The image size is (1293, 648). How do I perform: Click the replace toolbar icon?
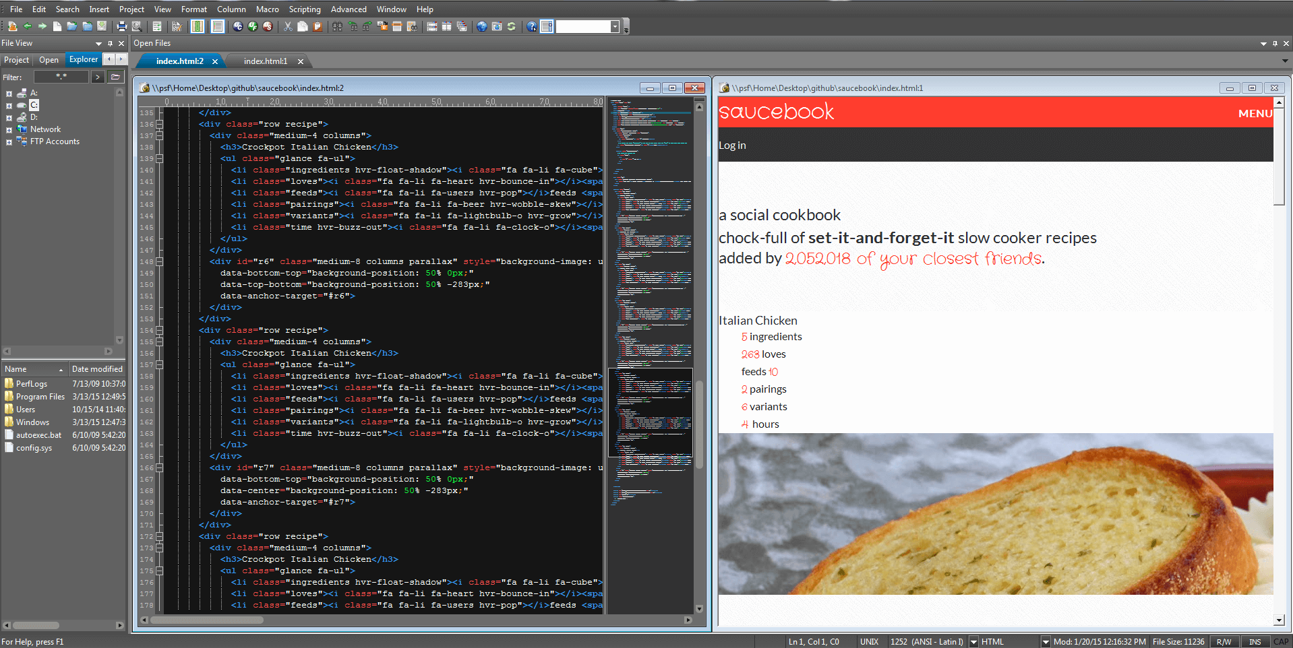pos(382,26)
